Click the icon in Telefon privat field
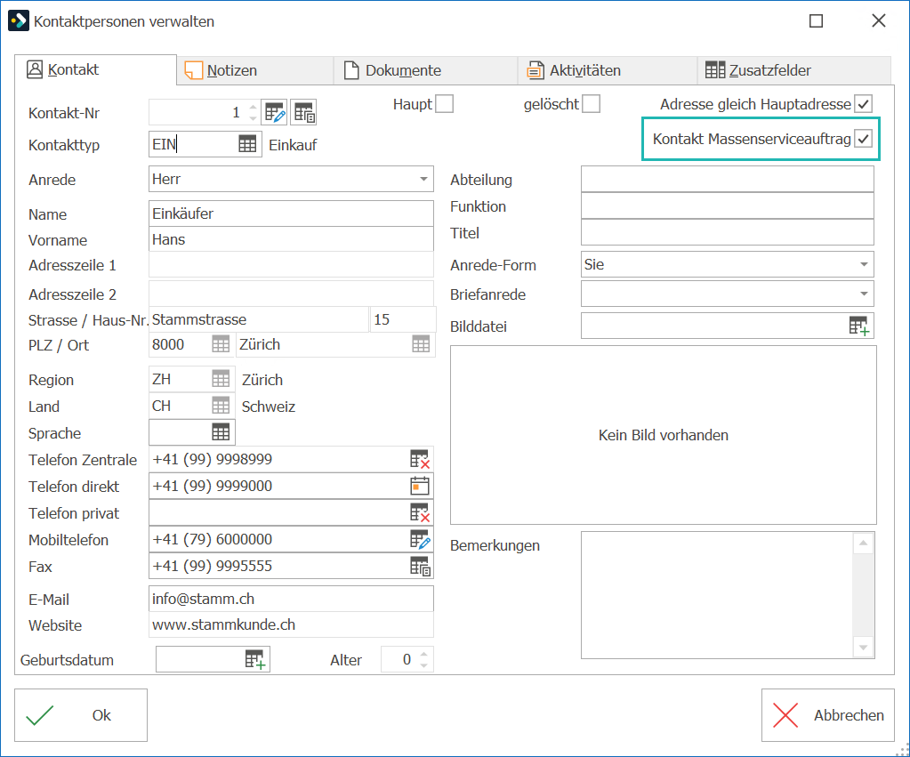910x757 pixels. [420, 512]
